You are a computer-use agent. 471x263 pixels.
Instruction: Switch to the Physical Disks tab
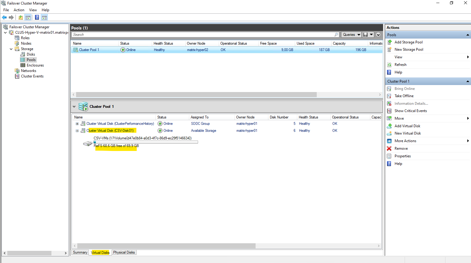124,252
